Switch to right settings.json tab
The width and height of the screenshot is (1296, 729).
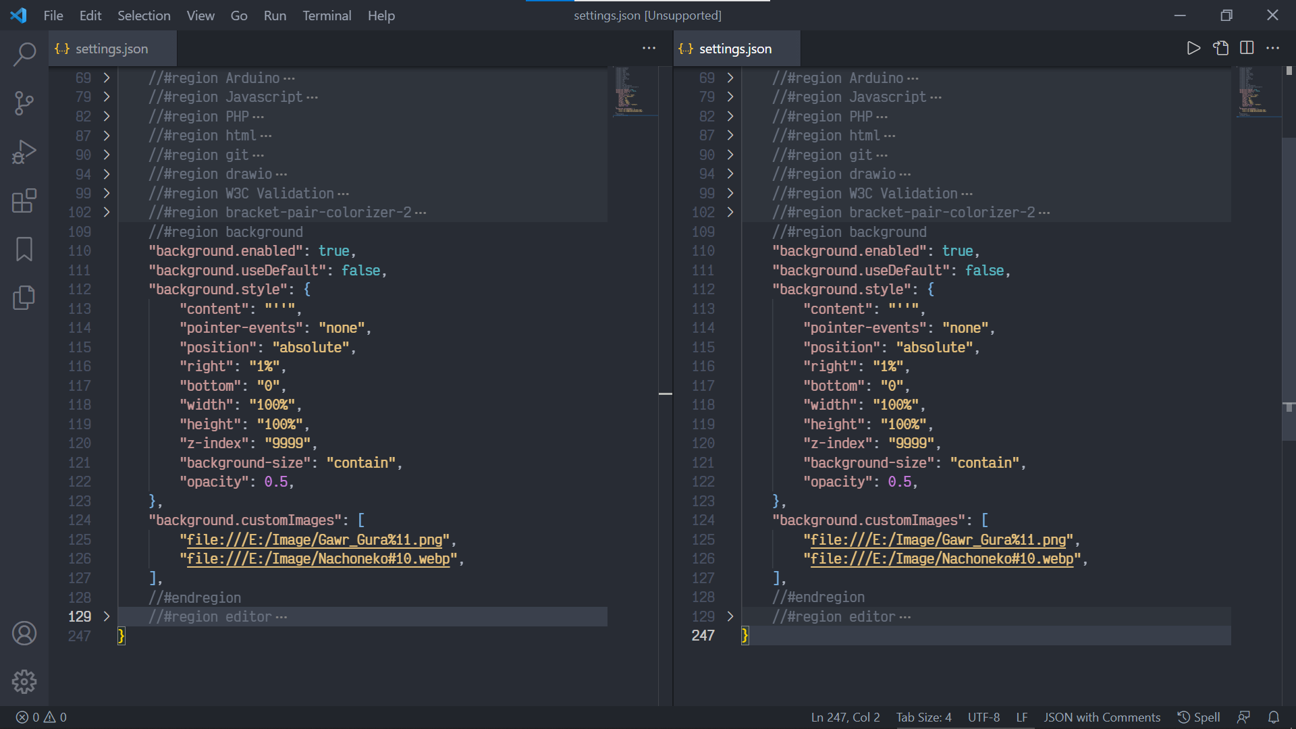735,49
